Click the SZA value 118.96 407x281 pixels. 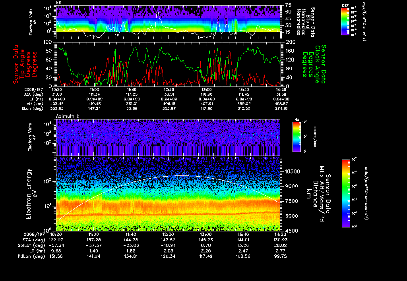(x=207, y=94)
